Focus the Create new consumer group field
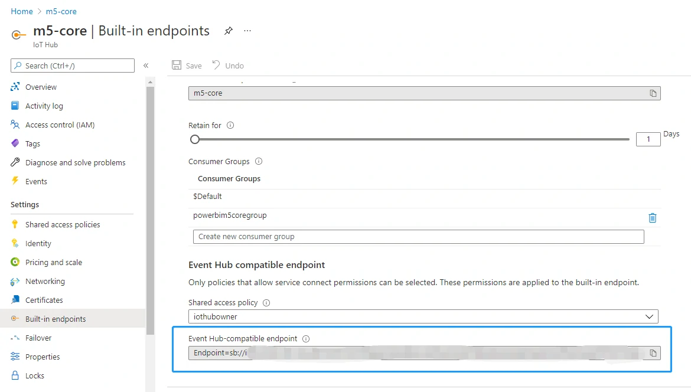The height and width of the screenshot is (392, 691). 418,237
